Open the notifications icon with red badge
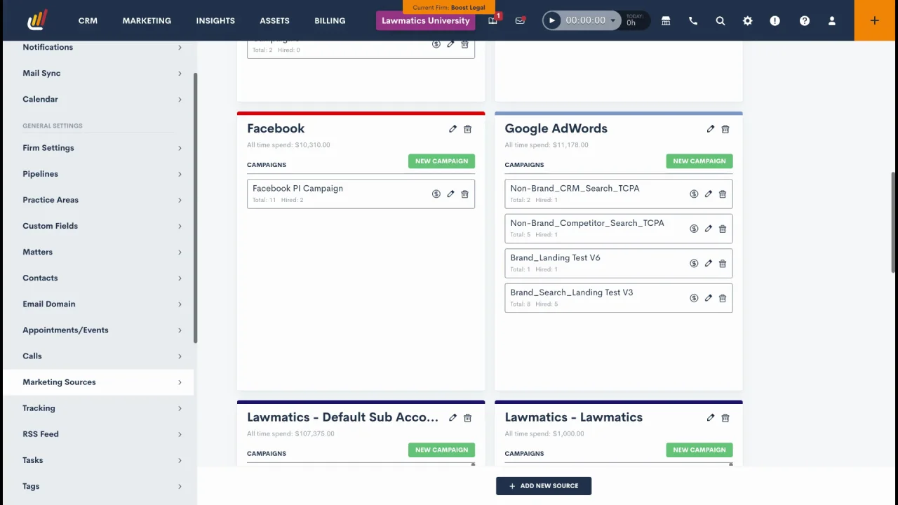 (x=493, y=20)
